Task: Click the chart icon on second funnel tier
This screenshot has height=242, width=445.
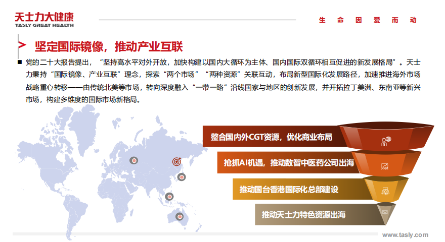Action: pos(384,166)
